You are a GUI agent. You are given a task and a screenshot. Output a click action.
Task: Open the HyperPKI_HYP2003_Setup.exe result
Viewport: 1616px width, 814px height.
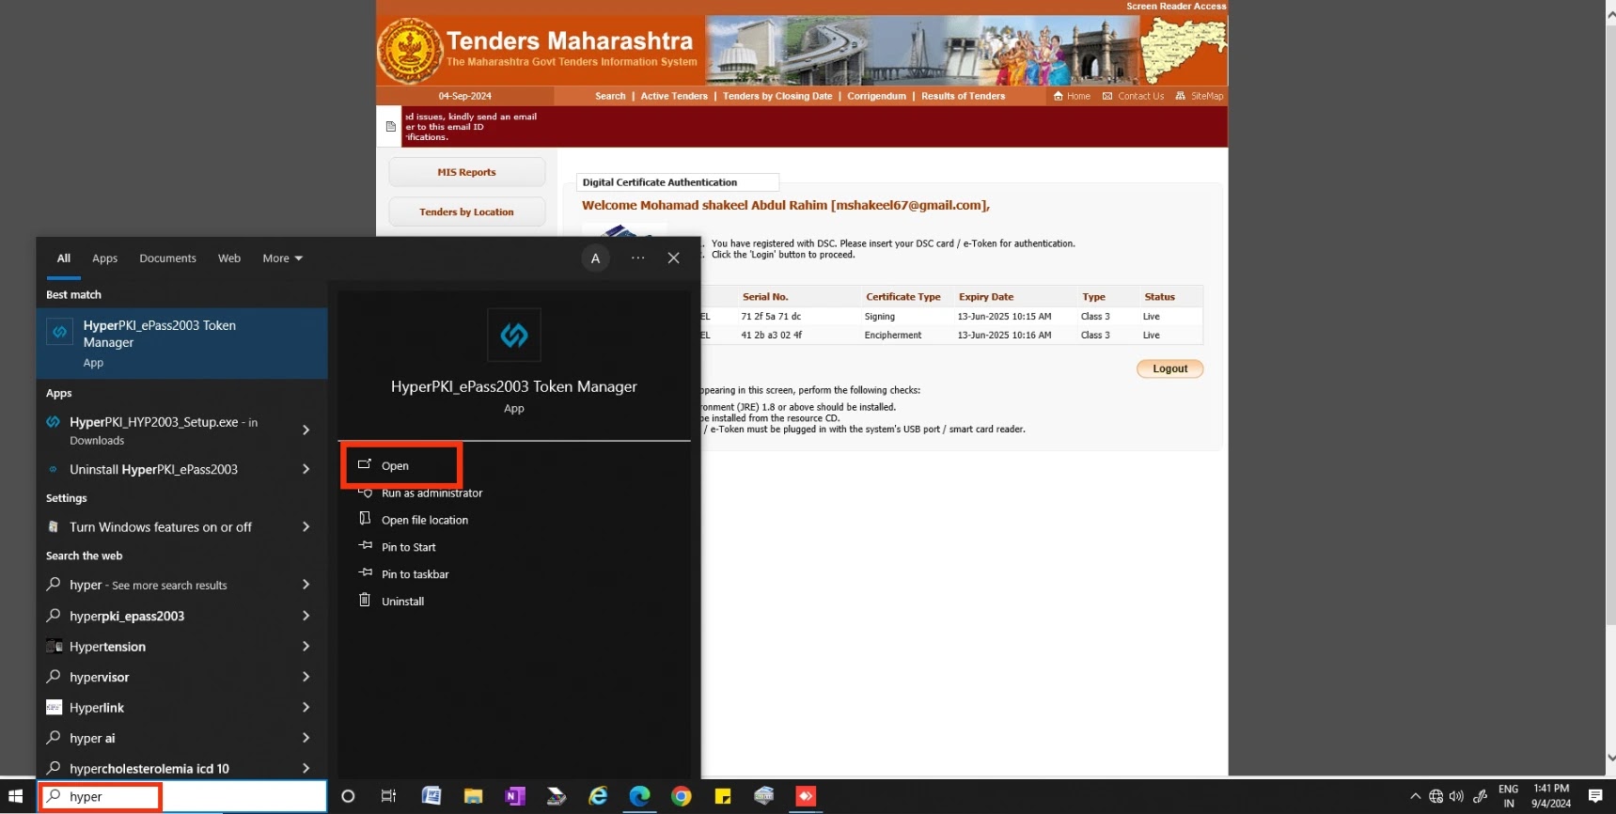[x=165, y=430]
